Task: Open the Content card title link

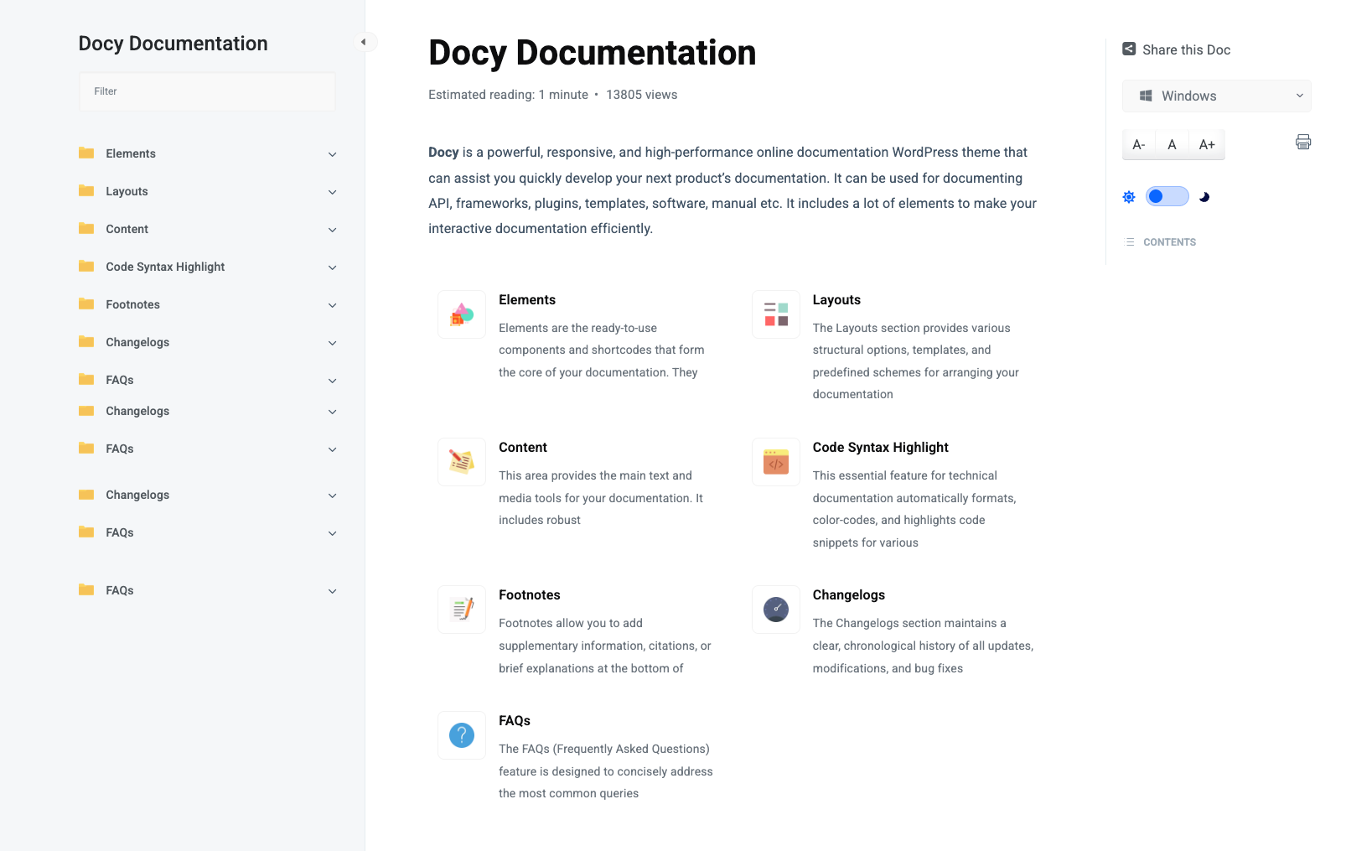Action: tap(523, 447)
